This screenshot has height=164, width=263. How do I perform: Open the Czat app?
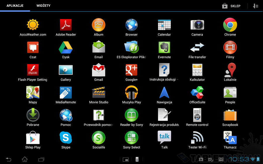tap(33, 47)
